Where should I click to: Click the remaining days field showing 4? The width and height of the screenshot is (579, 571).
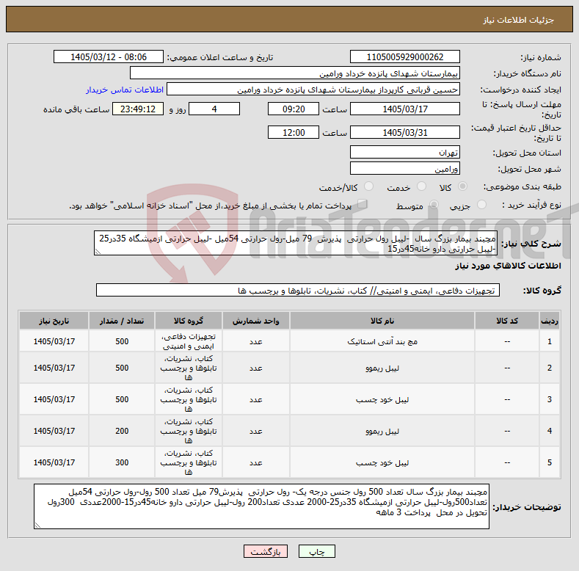coord(214,109)
